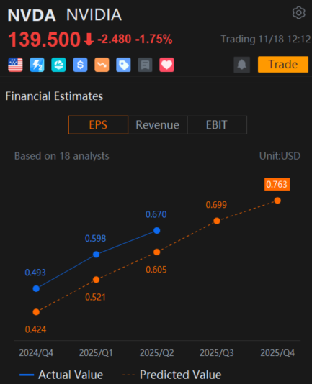Click the 2024/Q4 actual value point 0.493
Screen dimensions: 312x384
(x=36, y=288)
